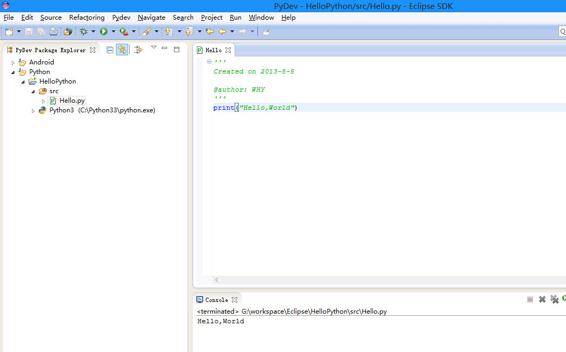This screenshot has height=352, width=566.
Task: Select the HelloPython project in the tree
Action: [52, 81]
